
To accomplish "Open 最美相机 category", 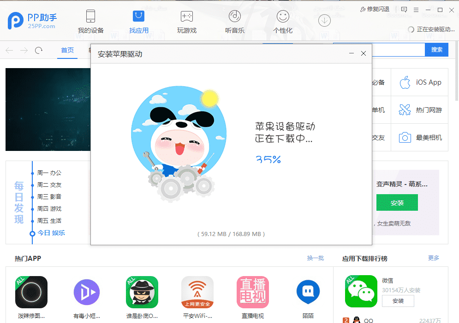I will [x=419, y=138].
